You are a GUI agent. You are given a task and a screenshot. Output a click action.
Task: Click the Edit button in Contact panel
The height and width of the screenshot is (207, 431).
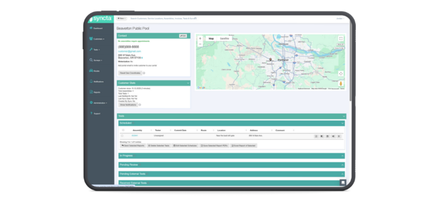point(183,36)
